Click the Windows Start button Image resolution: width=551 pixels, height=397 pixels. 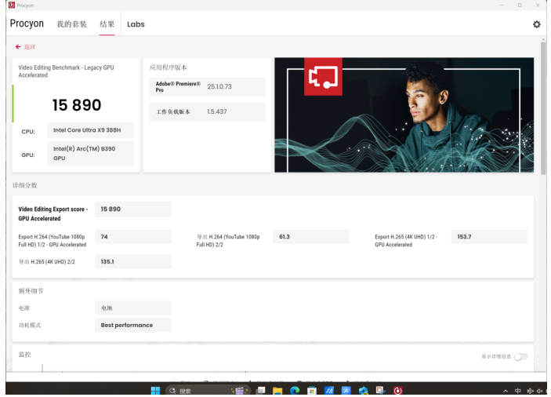[155, 390]
